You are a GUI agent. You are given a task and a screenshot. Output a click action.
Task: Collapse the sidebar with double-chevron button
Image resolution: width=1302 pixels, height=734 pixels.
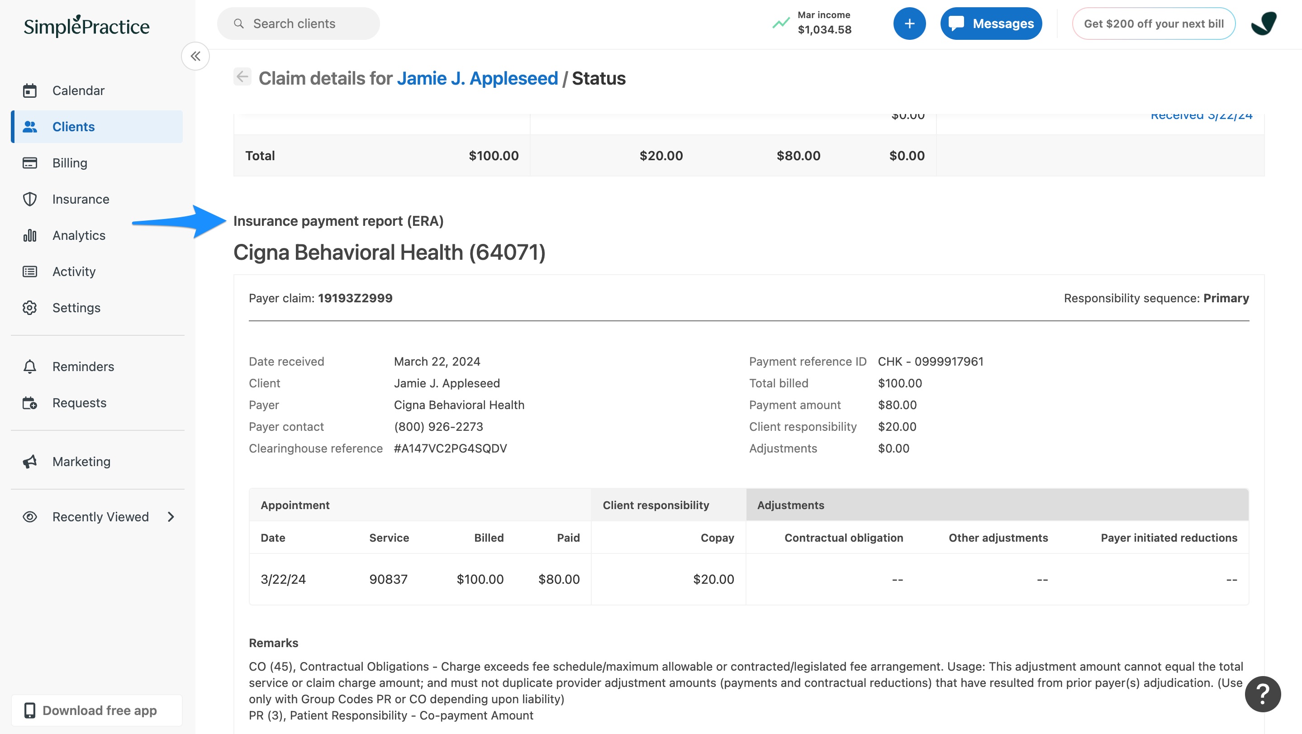(x=195, y=56)
